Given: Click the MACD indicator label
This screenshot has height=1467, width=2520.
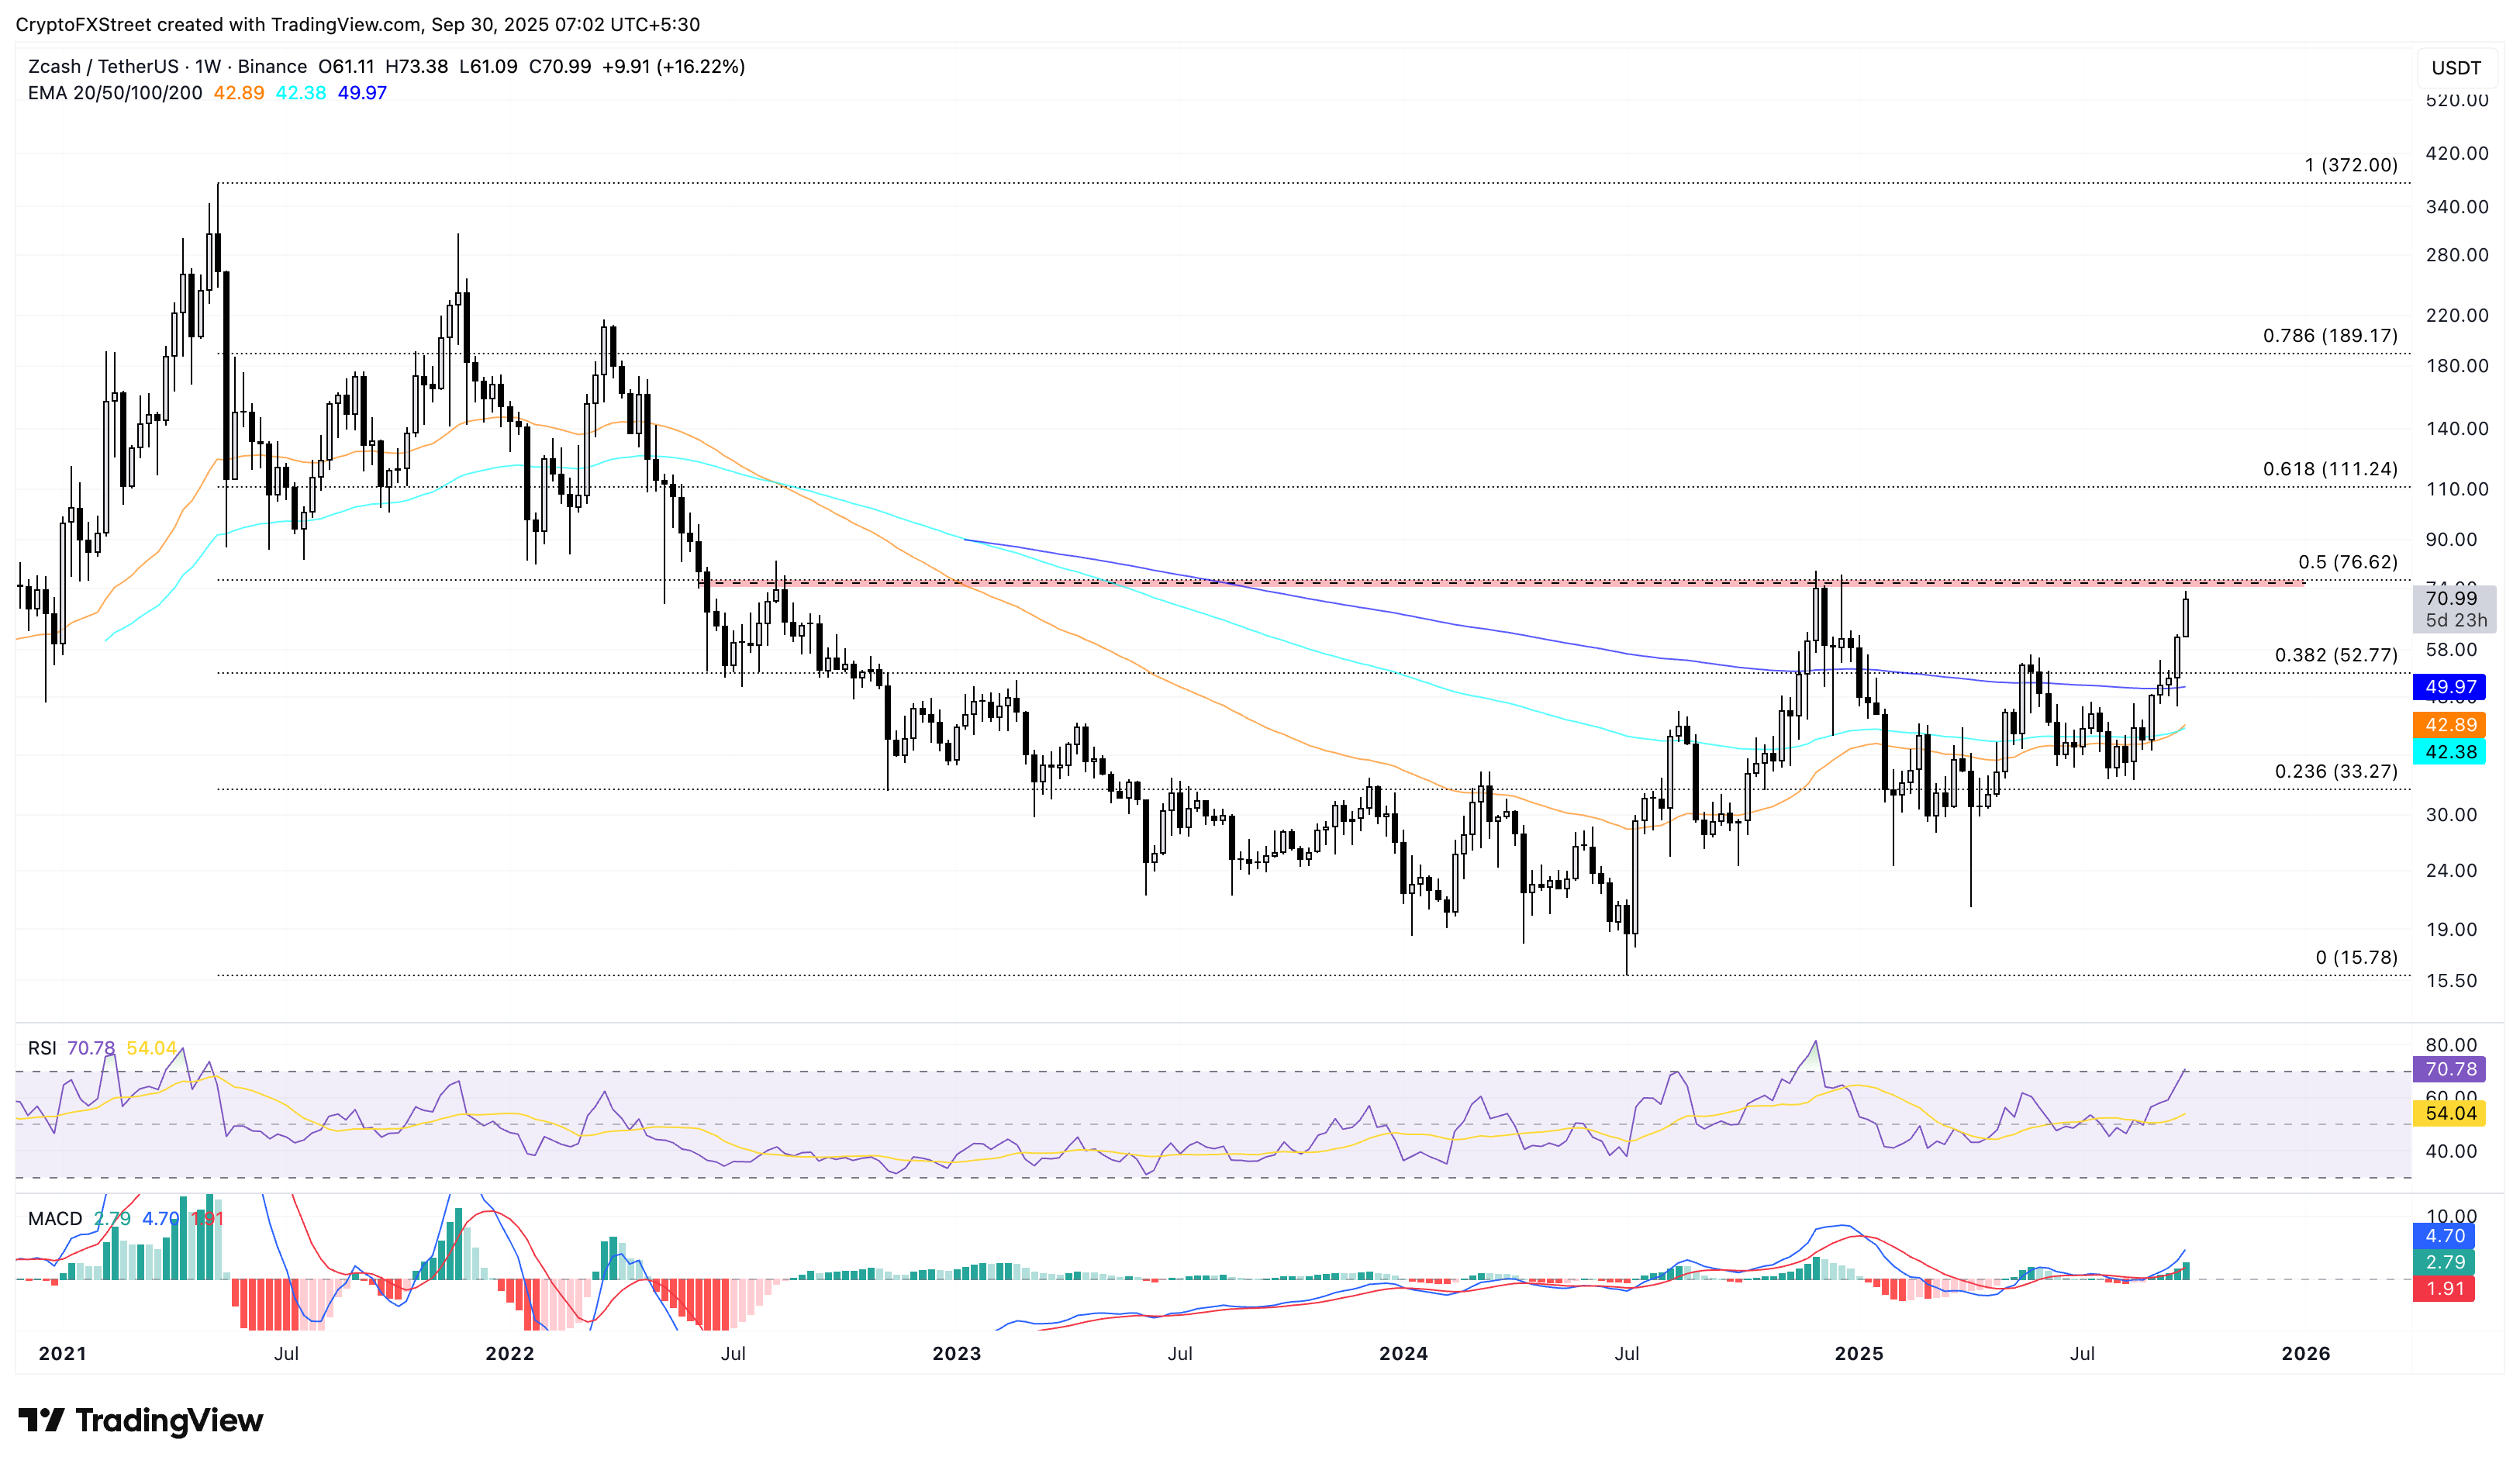Looking at the screenshot, I should tap(55, 1218).
